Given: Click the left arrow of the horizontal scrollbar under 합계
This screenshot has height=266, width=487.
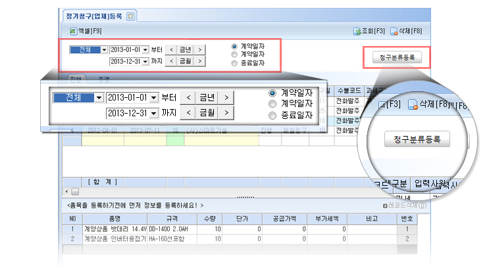Looking at the screenshot, I should click(x=66, y=191).
